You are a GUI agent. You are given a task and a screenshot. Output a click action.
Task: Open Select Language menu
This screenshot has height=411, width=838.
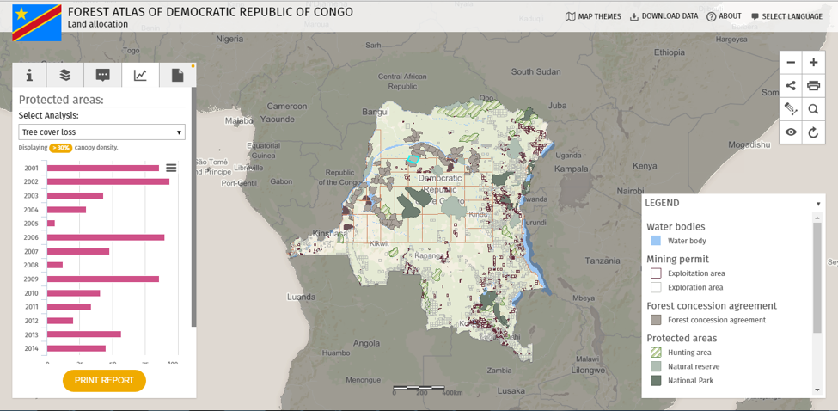tap(786, 16)
